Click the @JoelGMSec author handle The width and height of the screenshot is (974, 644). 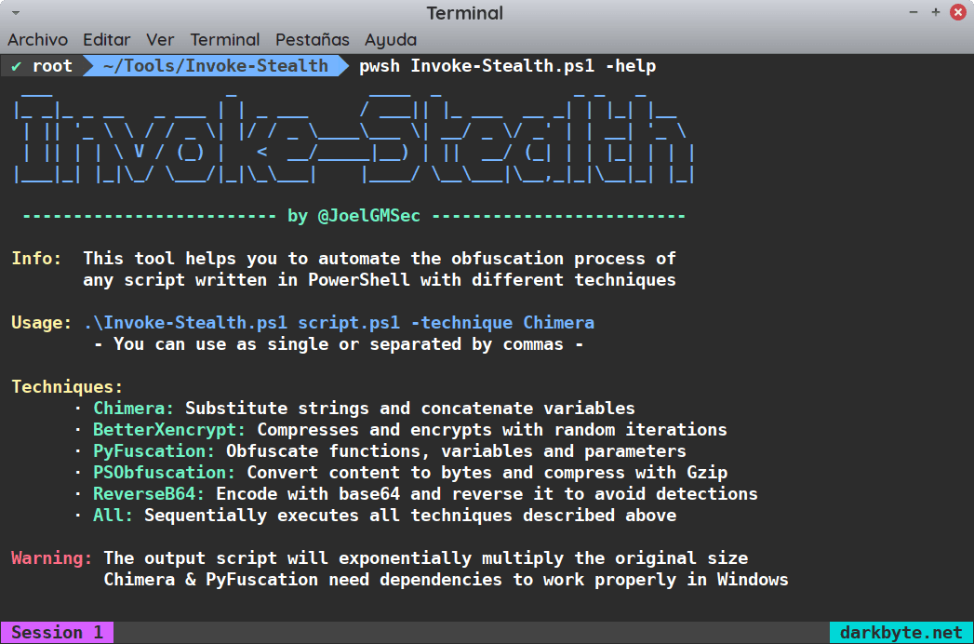368,216
